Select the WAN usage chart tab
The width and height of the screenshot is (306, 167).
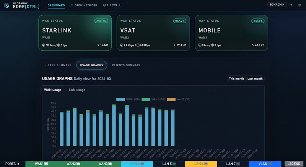(x=53, y=90)
